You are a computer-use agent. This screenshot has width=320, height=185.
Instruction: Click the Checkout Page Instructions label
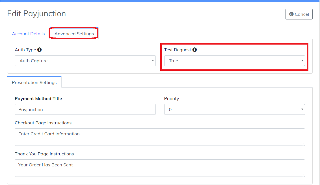point(43,123)
